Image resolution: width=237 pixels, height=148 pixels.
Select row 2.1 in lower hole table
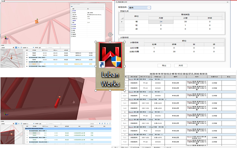(68, 140)
